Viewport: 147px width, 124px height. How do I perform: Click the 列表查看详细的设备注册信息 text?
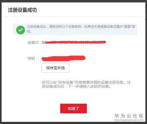pyautogui.click(x=99, y=82)
